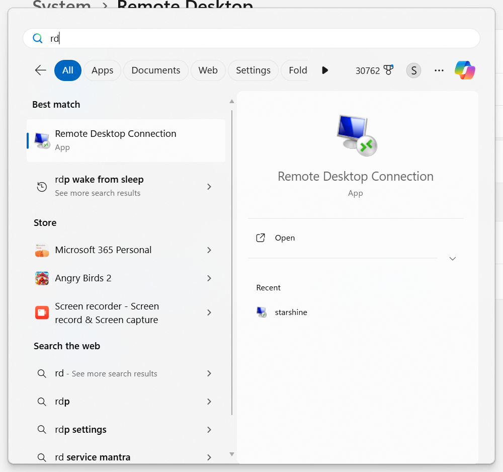Click the S user account avatar
The image size is (503, 472).
coord(413,70)
